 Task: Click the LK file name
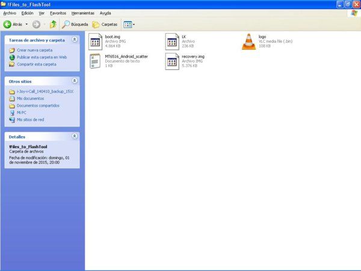point(184,37)
